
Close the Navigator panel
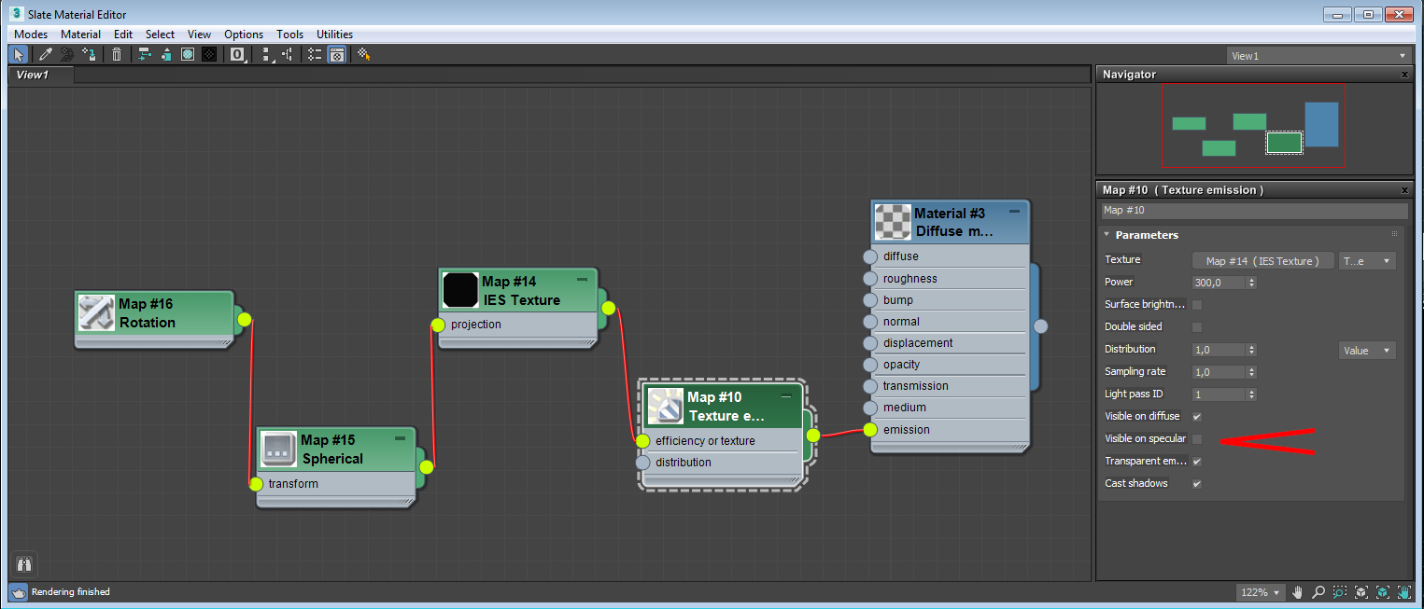pos(1404,75)
